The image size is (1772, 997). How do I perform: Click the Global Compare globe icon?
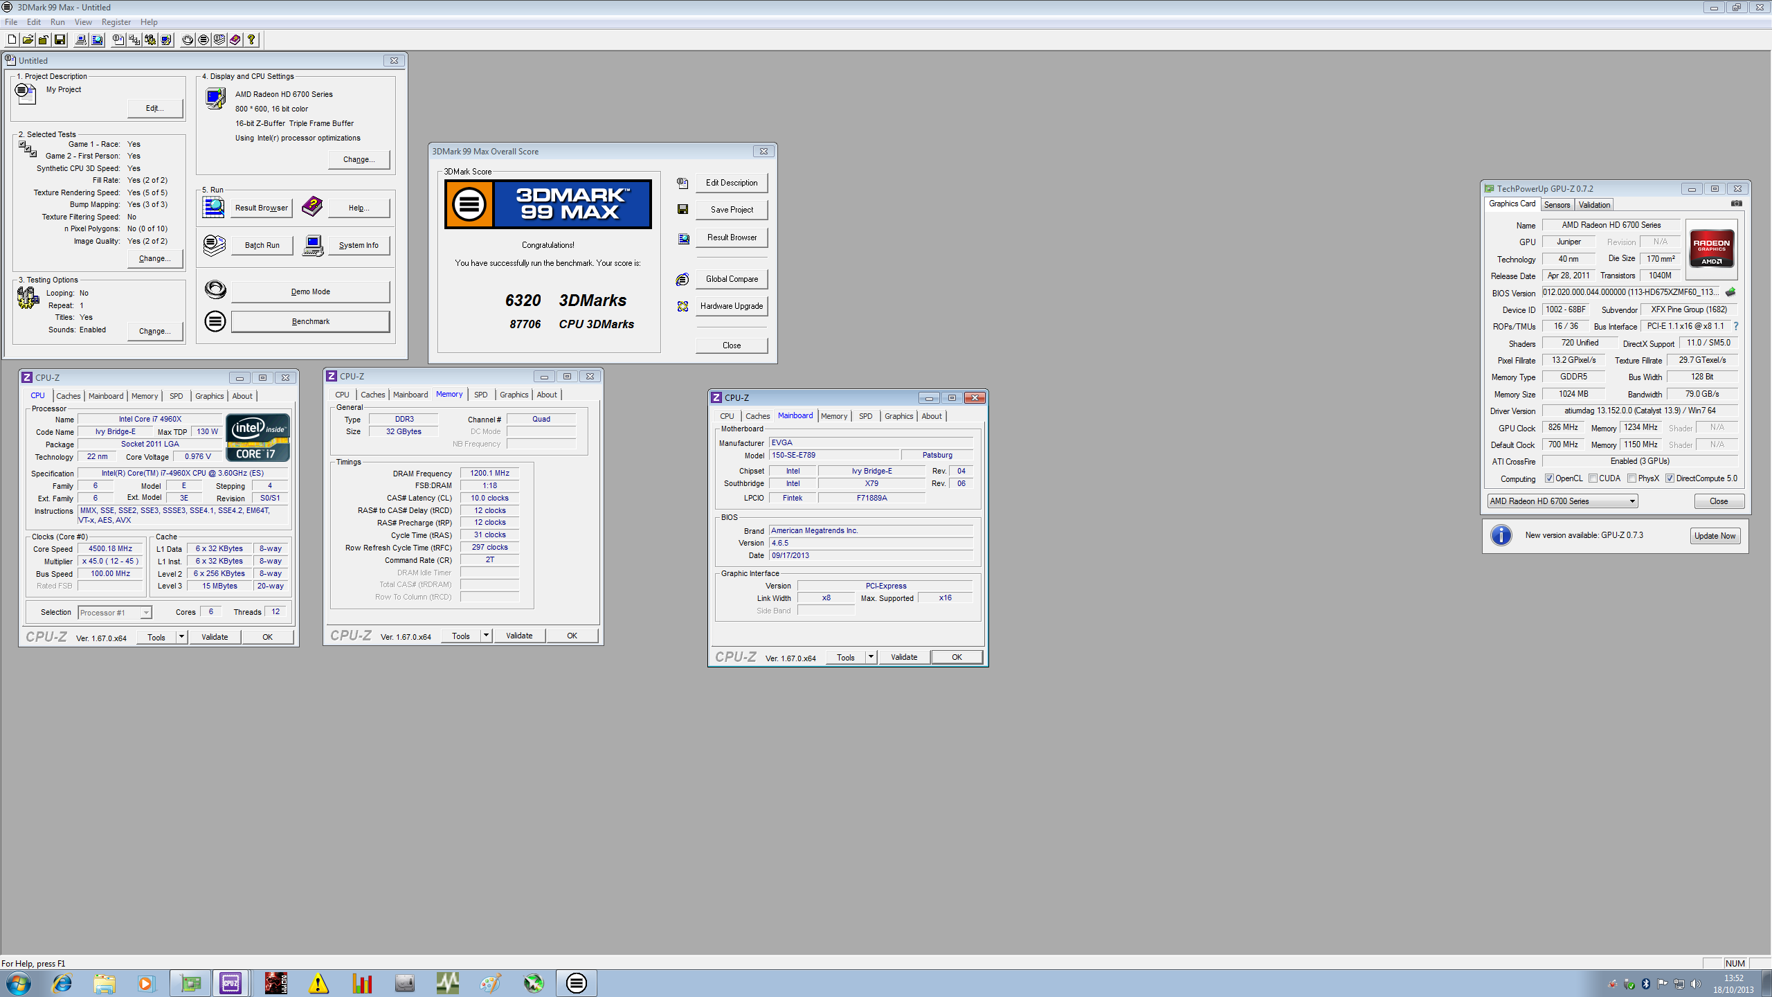pos(682,279)
